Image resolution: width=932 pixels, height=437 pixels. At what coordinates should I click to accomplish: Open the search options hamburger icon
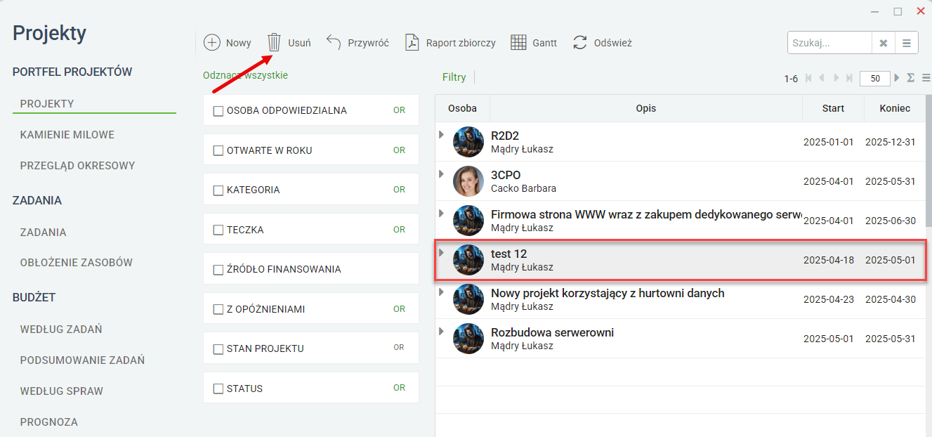[906, 43]
